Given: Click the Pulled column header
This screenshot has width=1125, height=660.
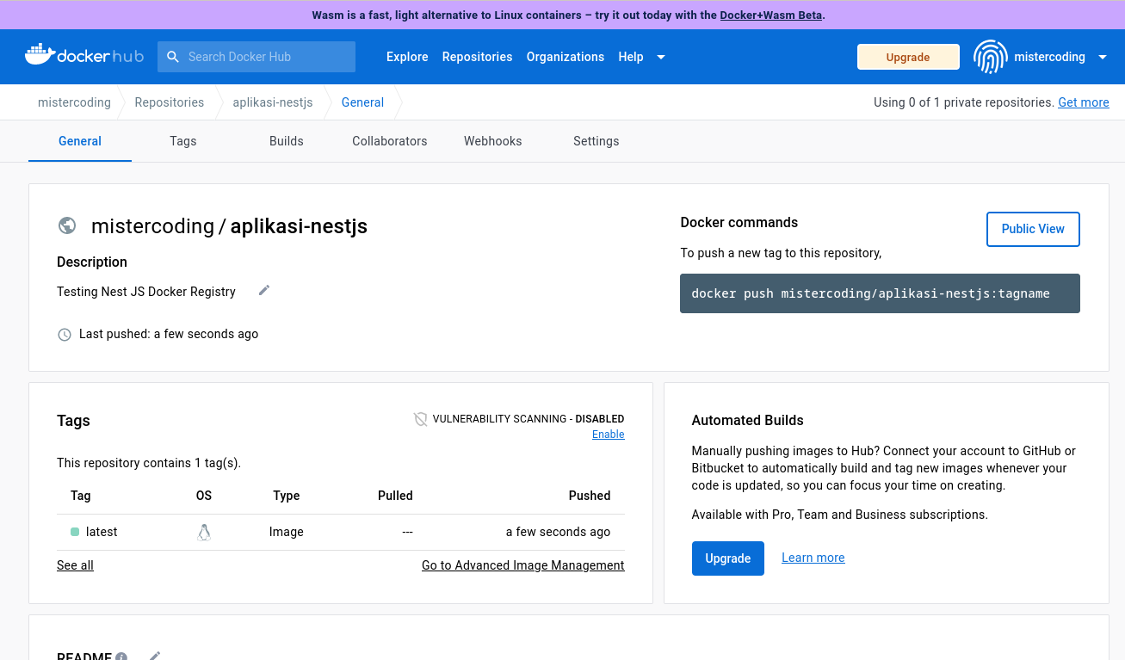Looking at the screenshot, I should pos(395,496).
